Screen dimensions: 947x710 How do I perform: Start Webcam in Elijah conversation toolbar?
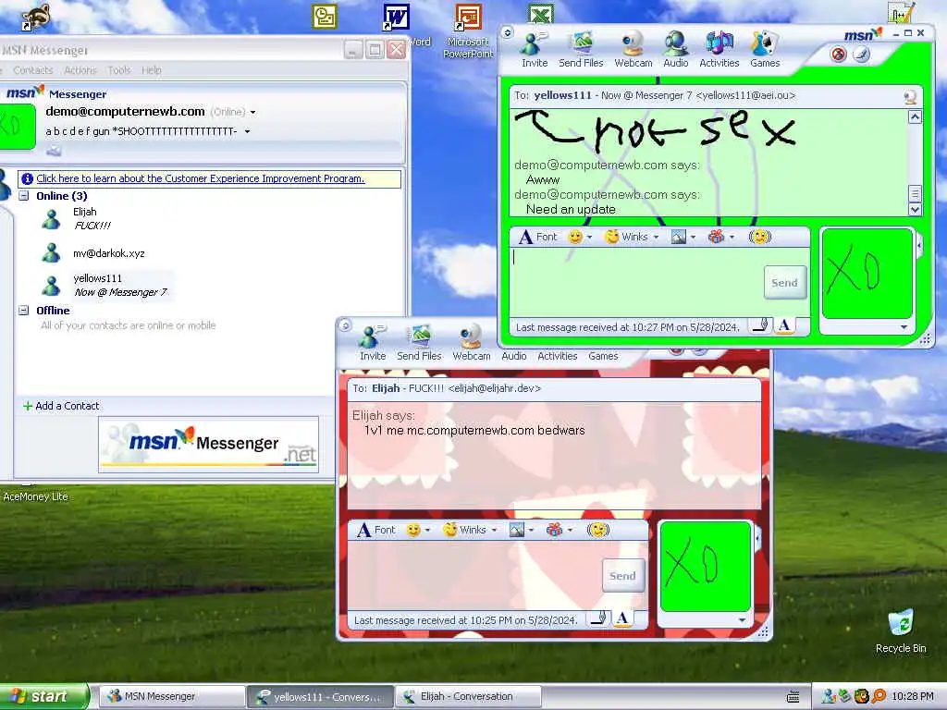click(x=471, y=343)
